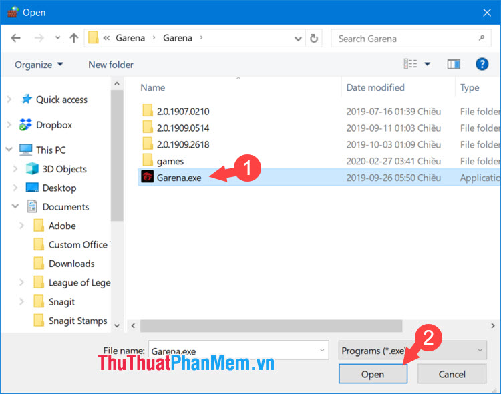Click into the Search Garena box
The width and height of the screenshot is (501, 394).
point(411,38)
